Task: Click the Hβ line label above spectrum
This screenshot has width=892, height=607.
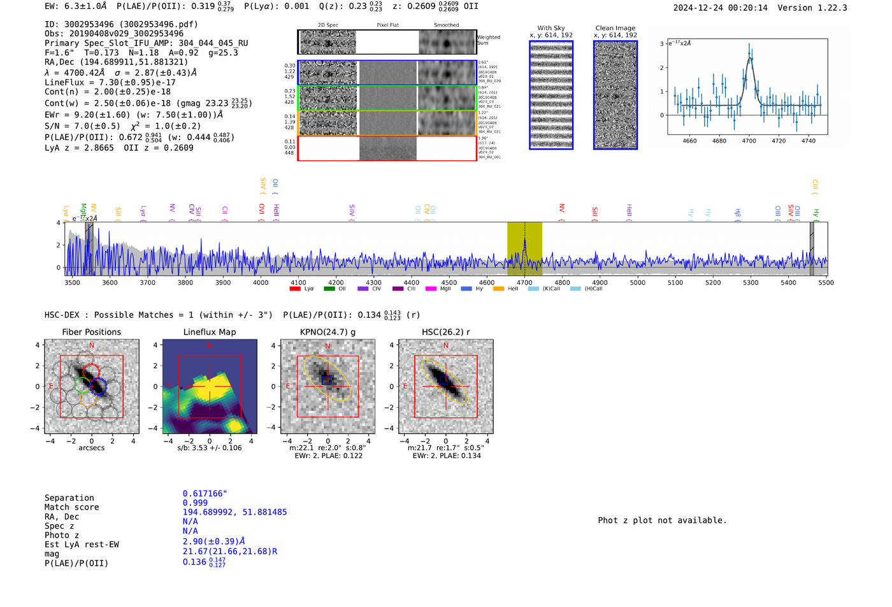Action: 738,214
